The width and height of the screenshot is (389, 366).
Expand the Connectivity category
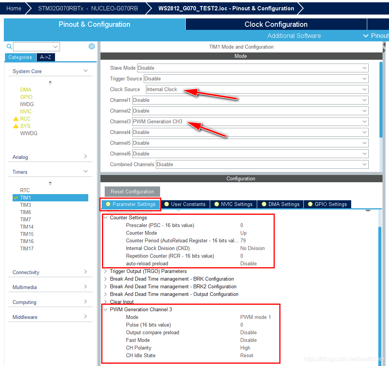tap(86, 271)
